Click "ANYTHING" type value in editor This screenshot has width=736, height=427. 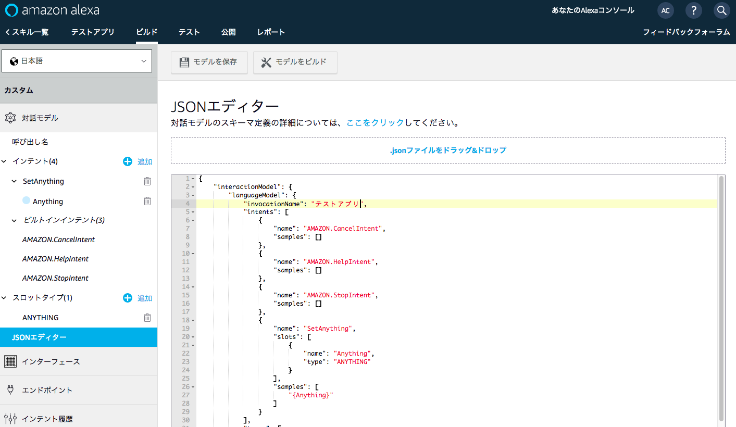tap(352, 362)
